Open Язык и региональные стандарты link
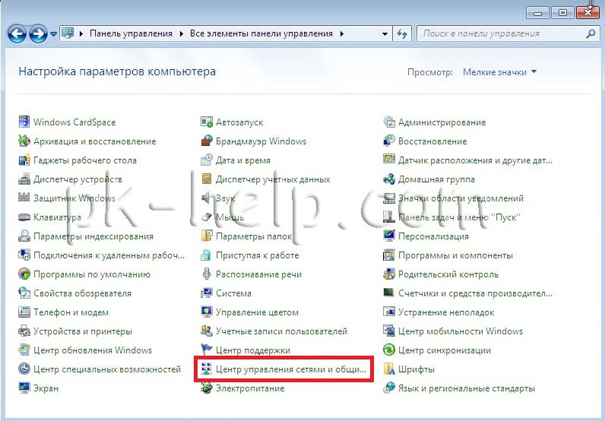 pyautogui.click(x=467, y=388)
